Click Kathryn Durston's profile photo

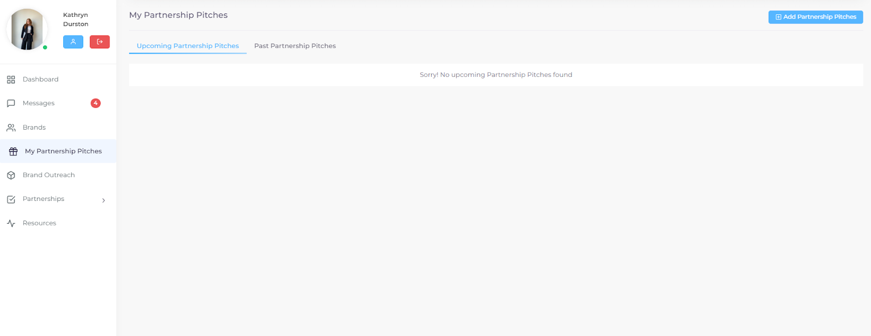tap(27, 29)
